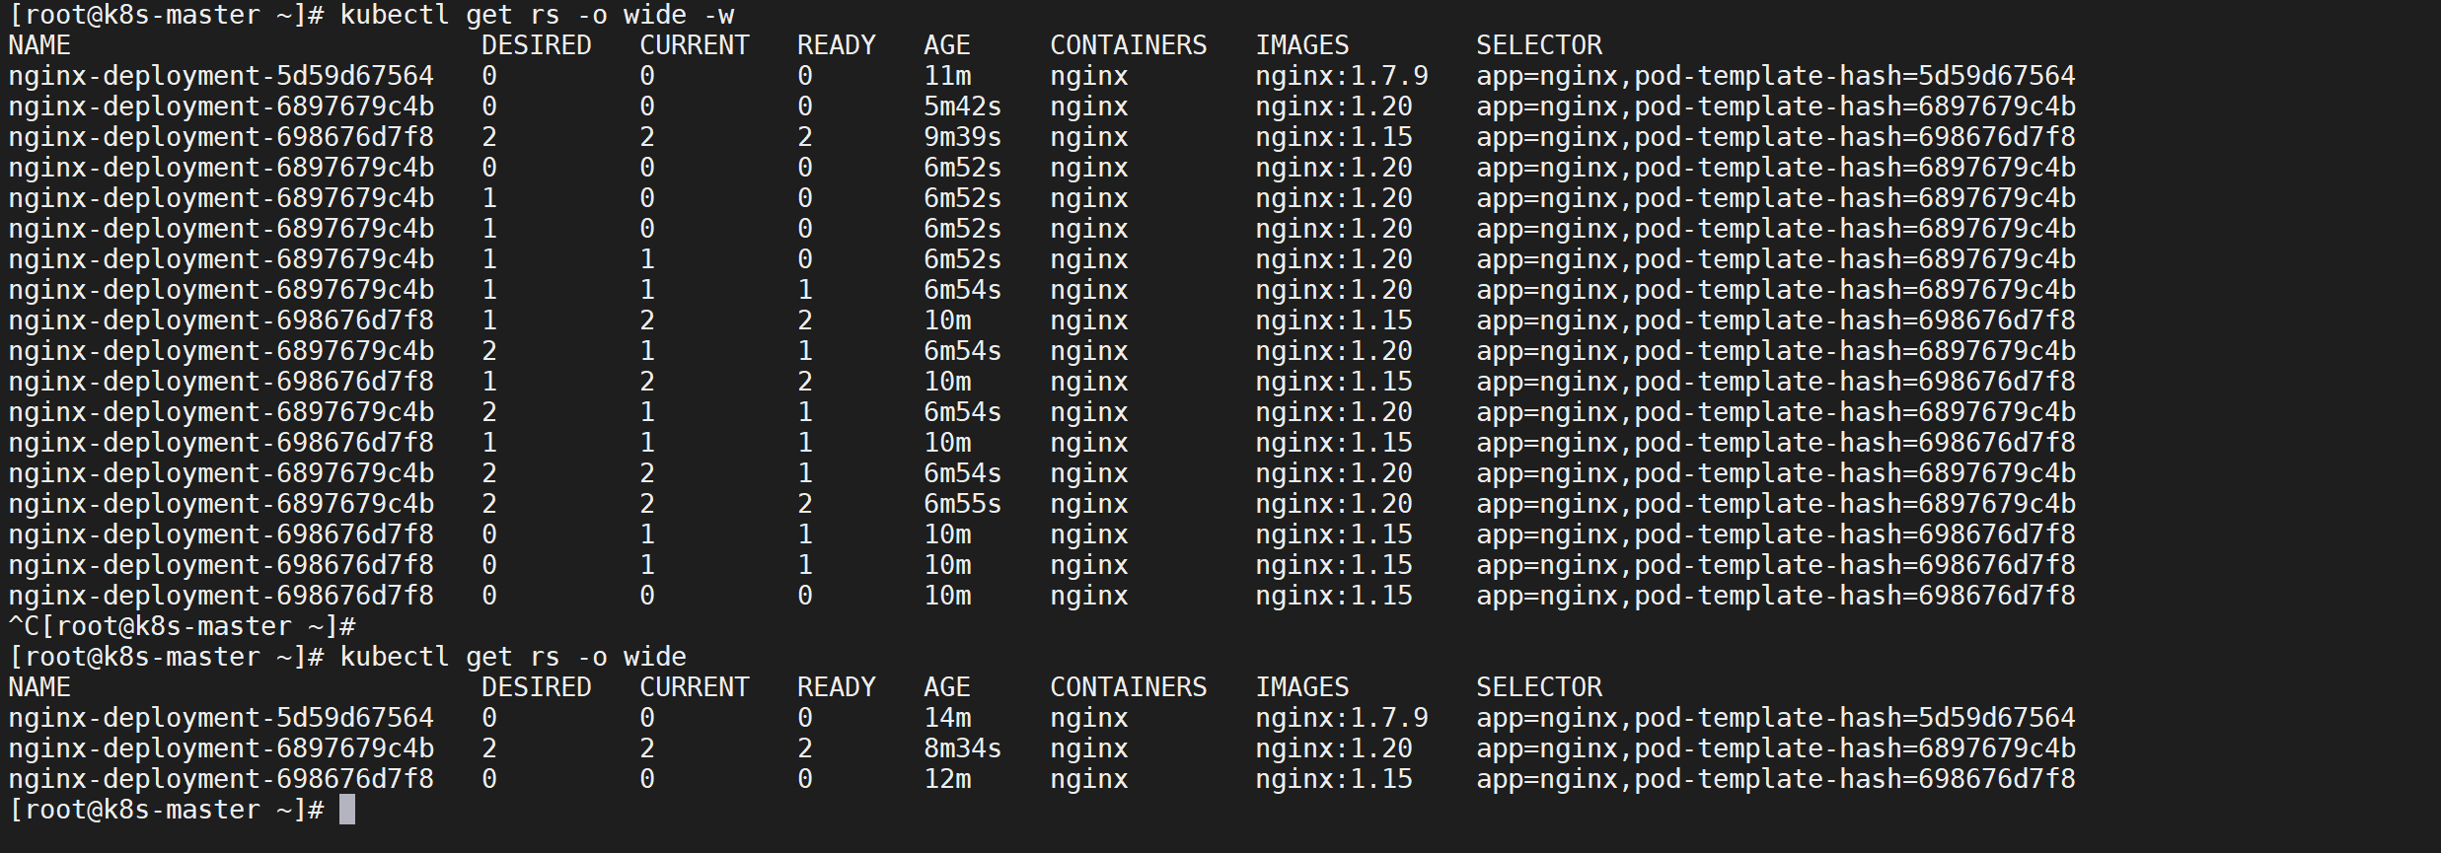Click the DESIRED value 2 in the 9m39s row
The height and width of the screenshot is (853, 2441).
coord(489,137)
